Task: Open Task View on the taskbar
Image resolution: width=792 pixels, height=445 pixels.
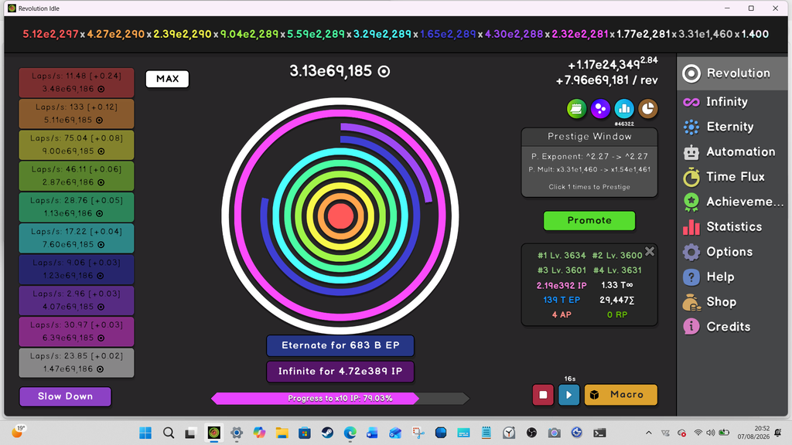Action: 190,433
